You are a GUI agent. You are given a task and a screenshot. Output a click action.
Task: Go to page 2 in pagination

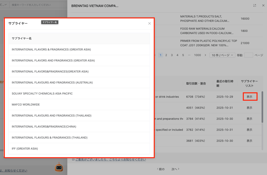pyautogui.click(x=166, y=55)
